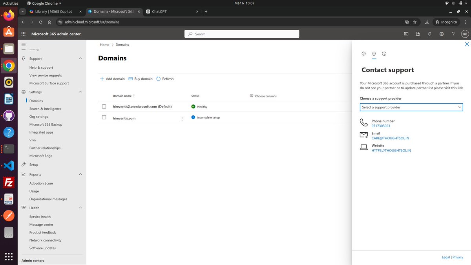Click Add domain button

click(x=112, y=79)
